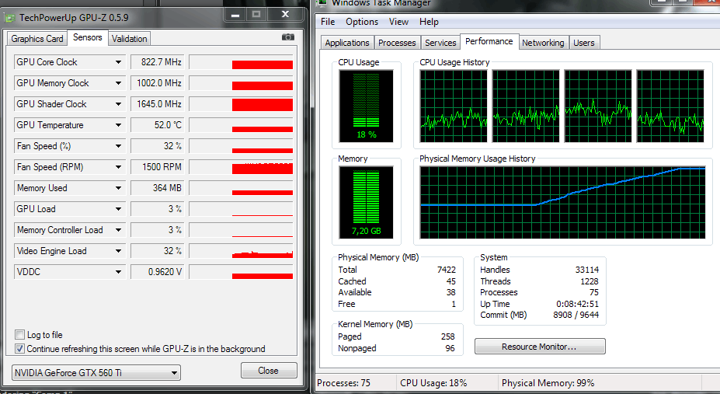Click status bar CPU Usage: 18%
Viewport: 720px width, 394px height.
pos(433,383)
